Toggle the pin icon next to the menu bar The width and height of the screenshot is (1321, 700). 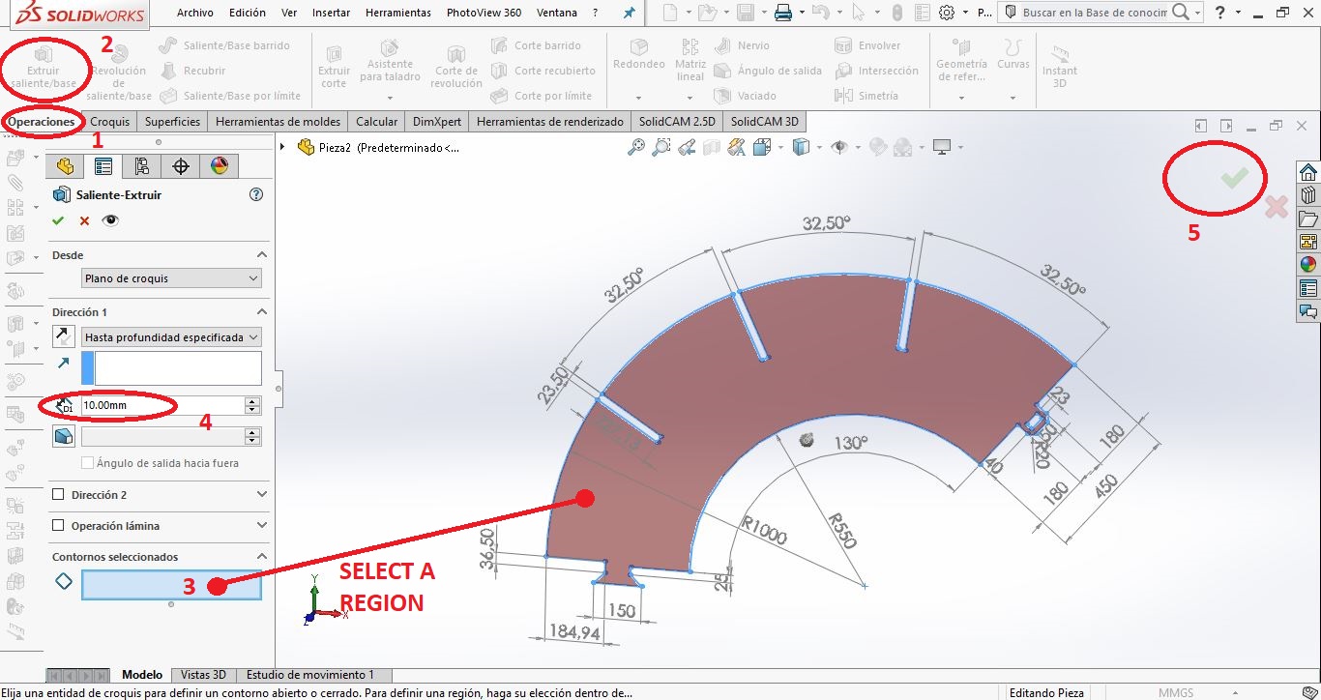coord(629,13)
